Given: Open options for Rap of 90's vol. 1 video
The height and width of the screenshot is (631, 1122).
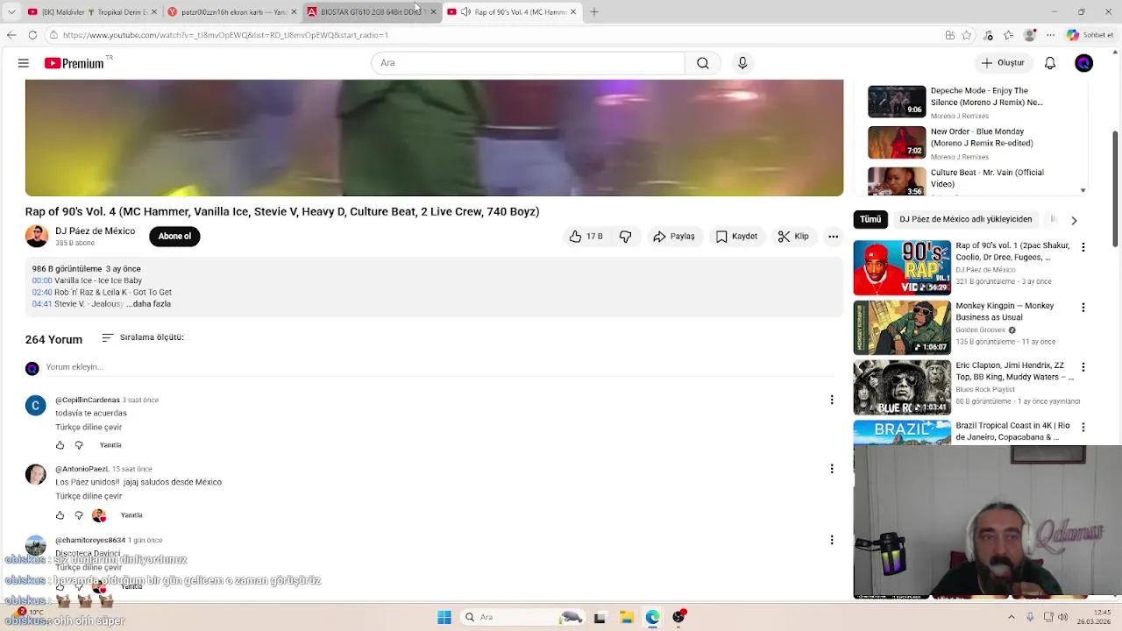Looking at the screenshot, I should pyautogui.click(x=1083, y=247).
